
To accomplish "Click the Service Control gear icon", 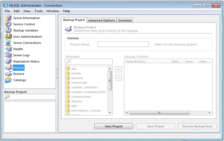I will (8, 24).
